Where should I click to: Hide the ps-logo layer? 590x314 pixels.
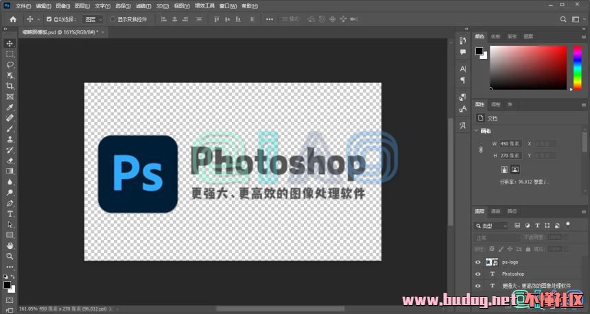(x=478, y=262)
